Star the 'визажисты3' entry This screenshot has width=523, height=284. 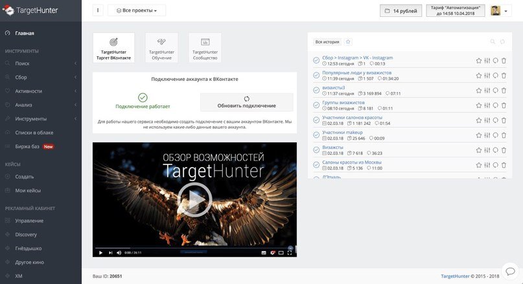[x=479, y=90]
